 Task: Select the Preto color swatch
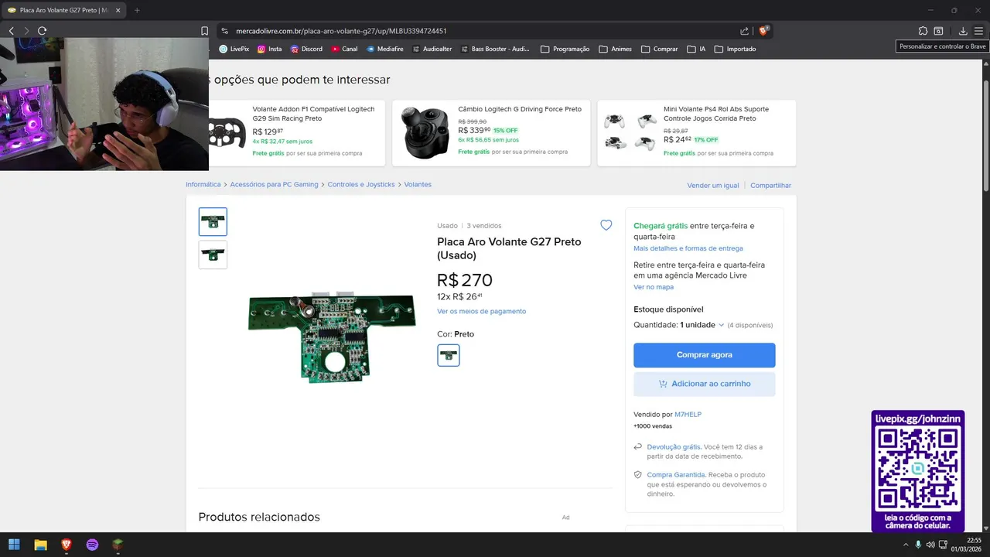point(449,355)
